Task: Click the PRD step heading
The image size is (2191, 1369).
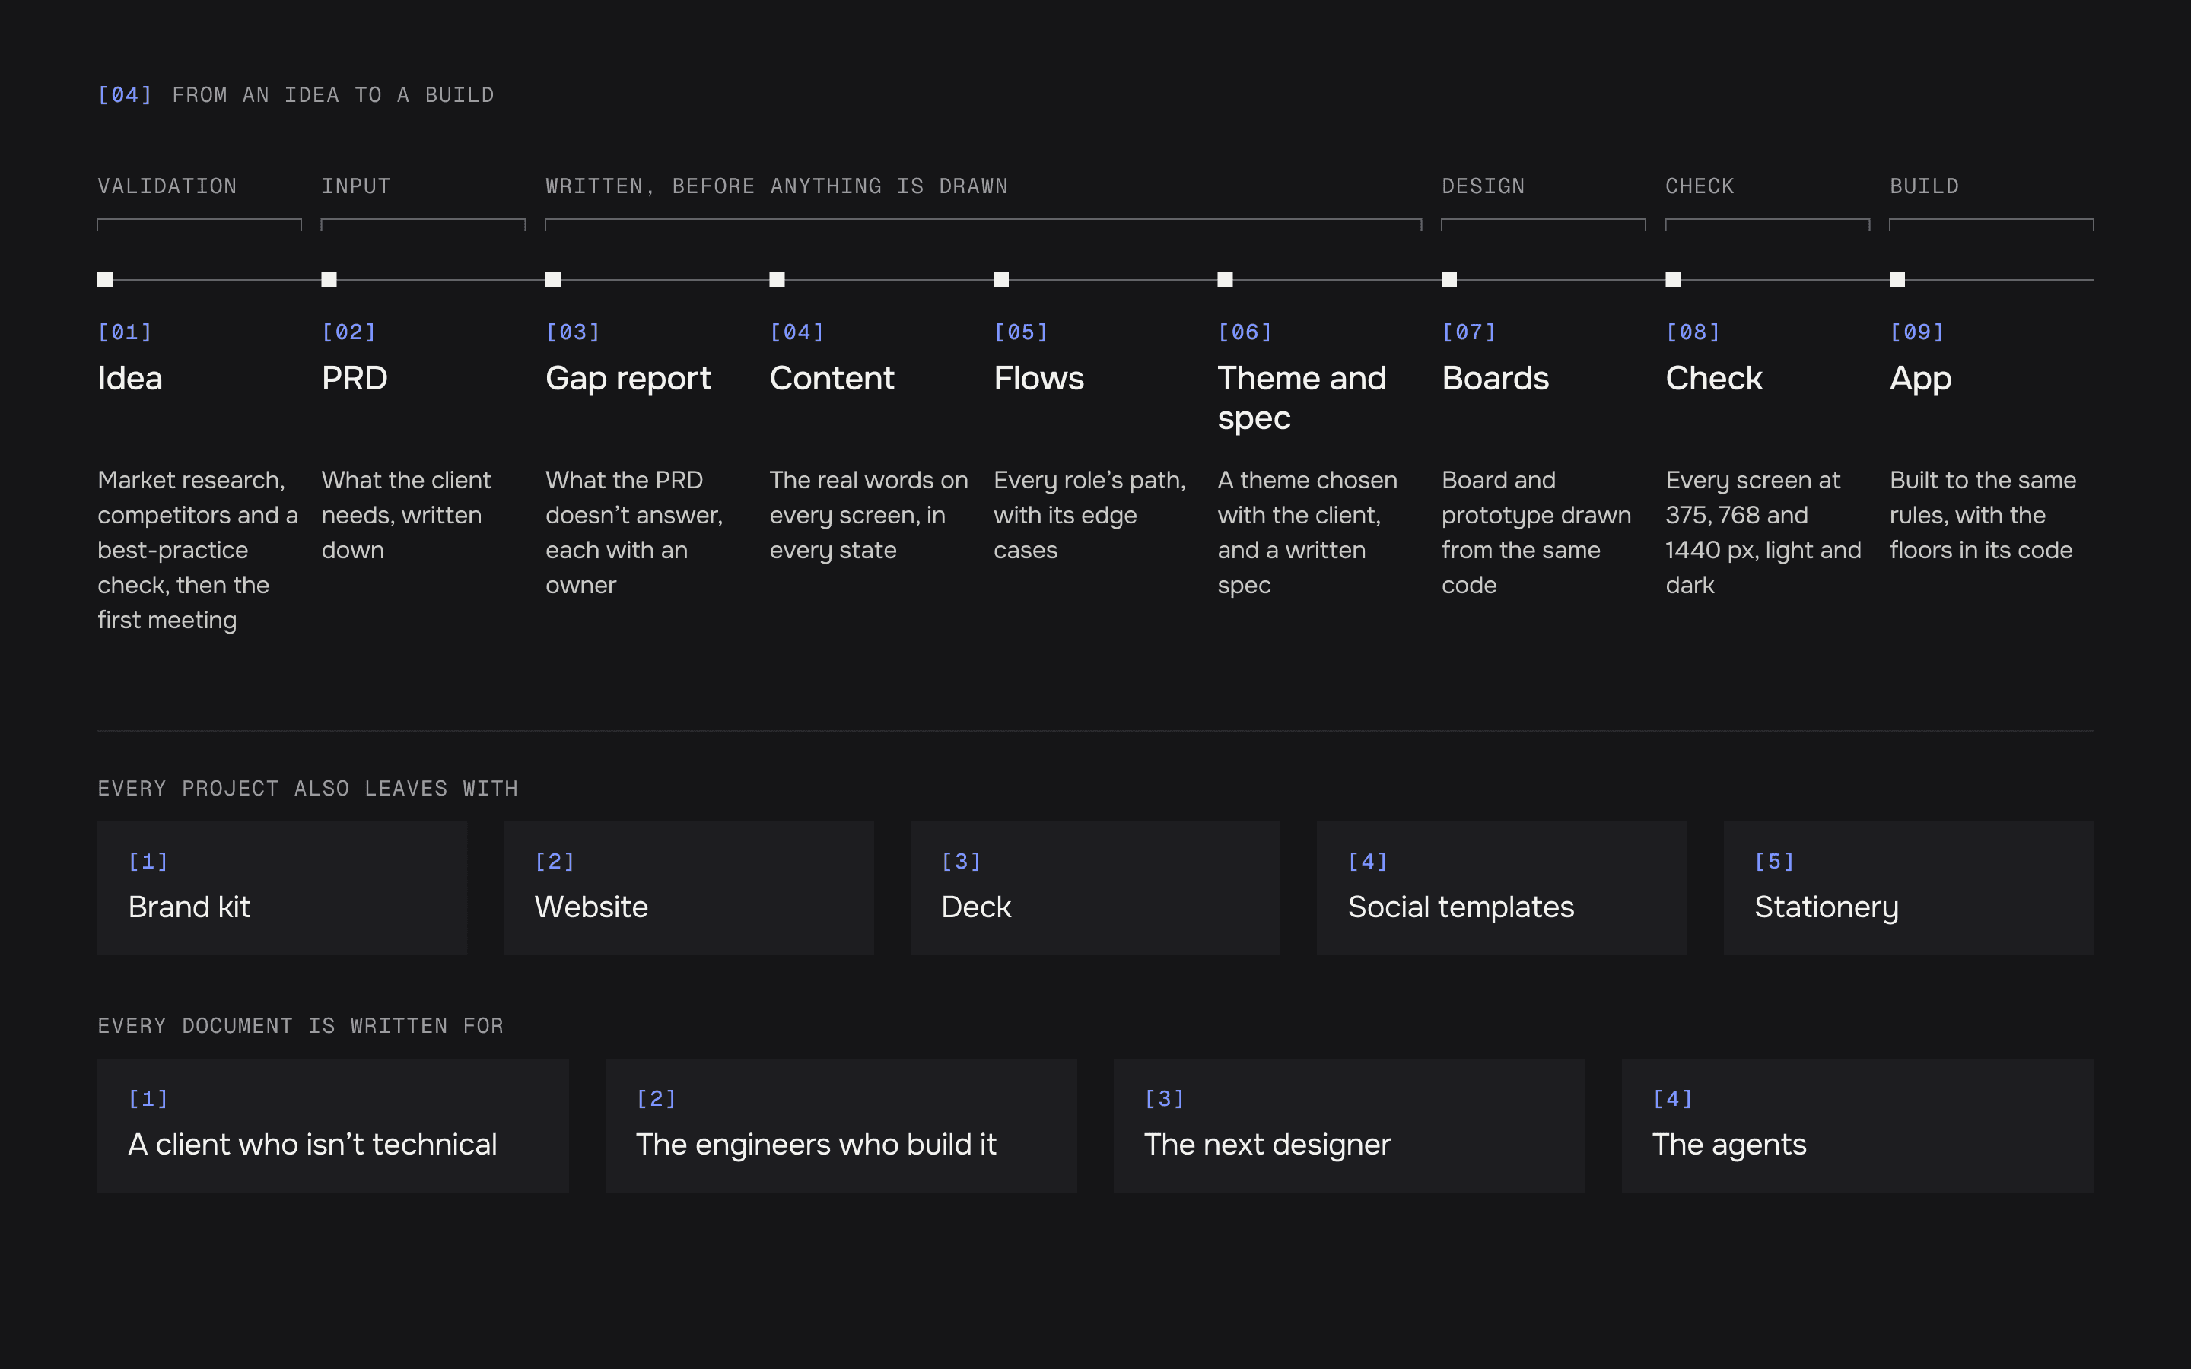Action: coord(355,379)
